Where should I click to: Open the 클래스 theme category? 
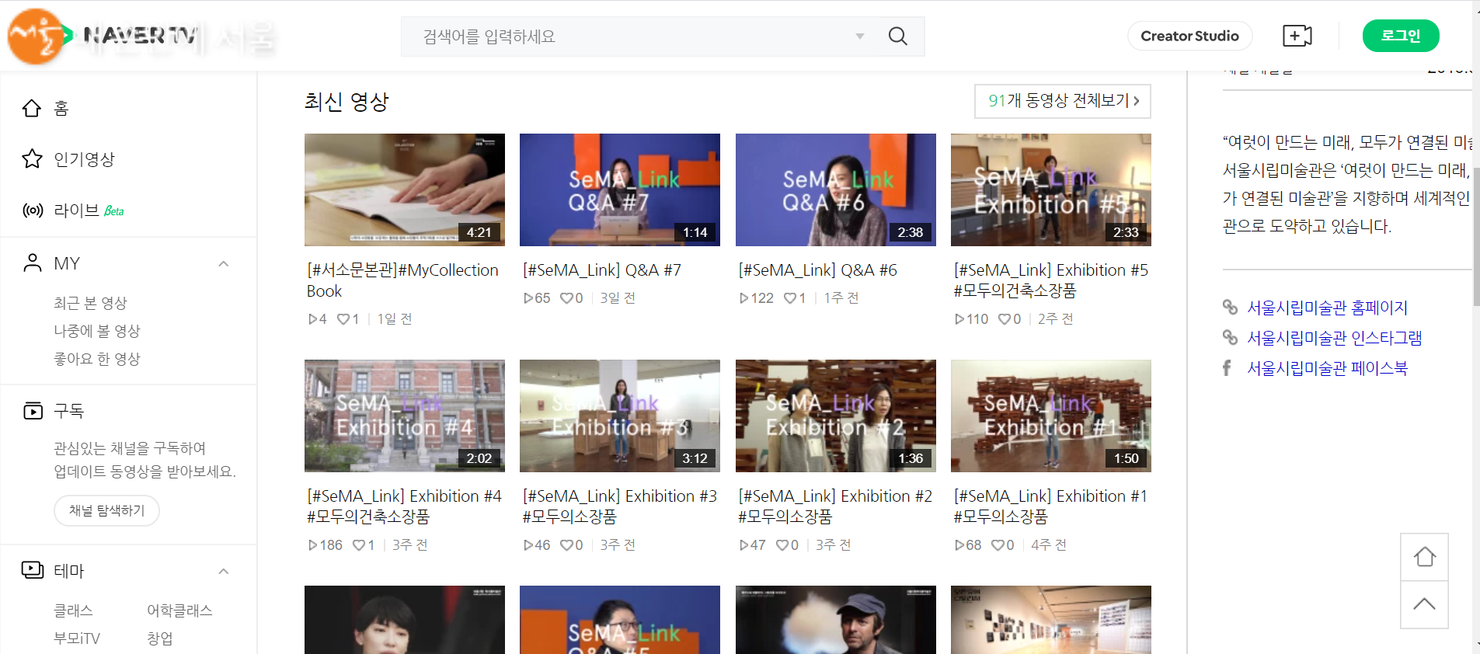click(73, 611)
